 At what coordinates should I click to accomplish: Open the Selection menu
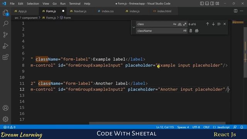point(33,3)
